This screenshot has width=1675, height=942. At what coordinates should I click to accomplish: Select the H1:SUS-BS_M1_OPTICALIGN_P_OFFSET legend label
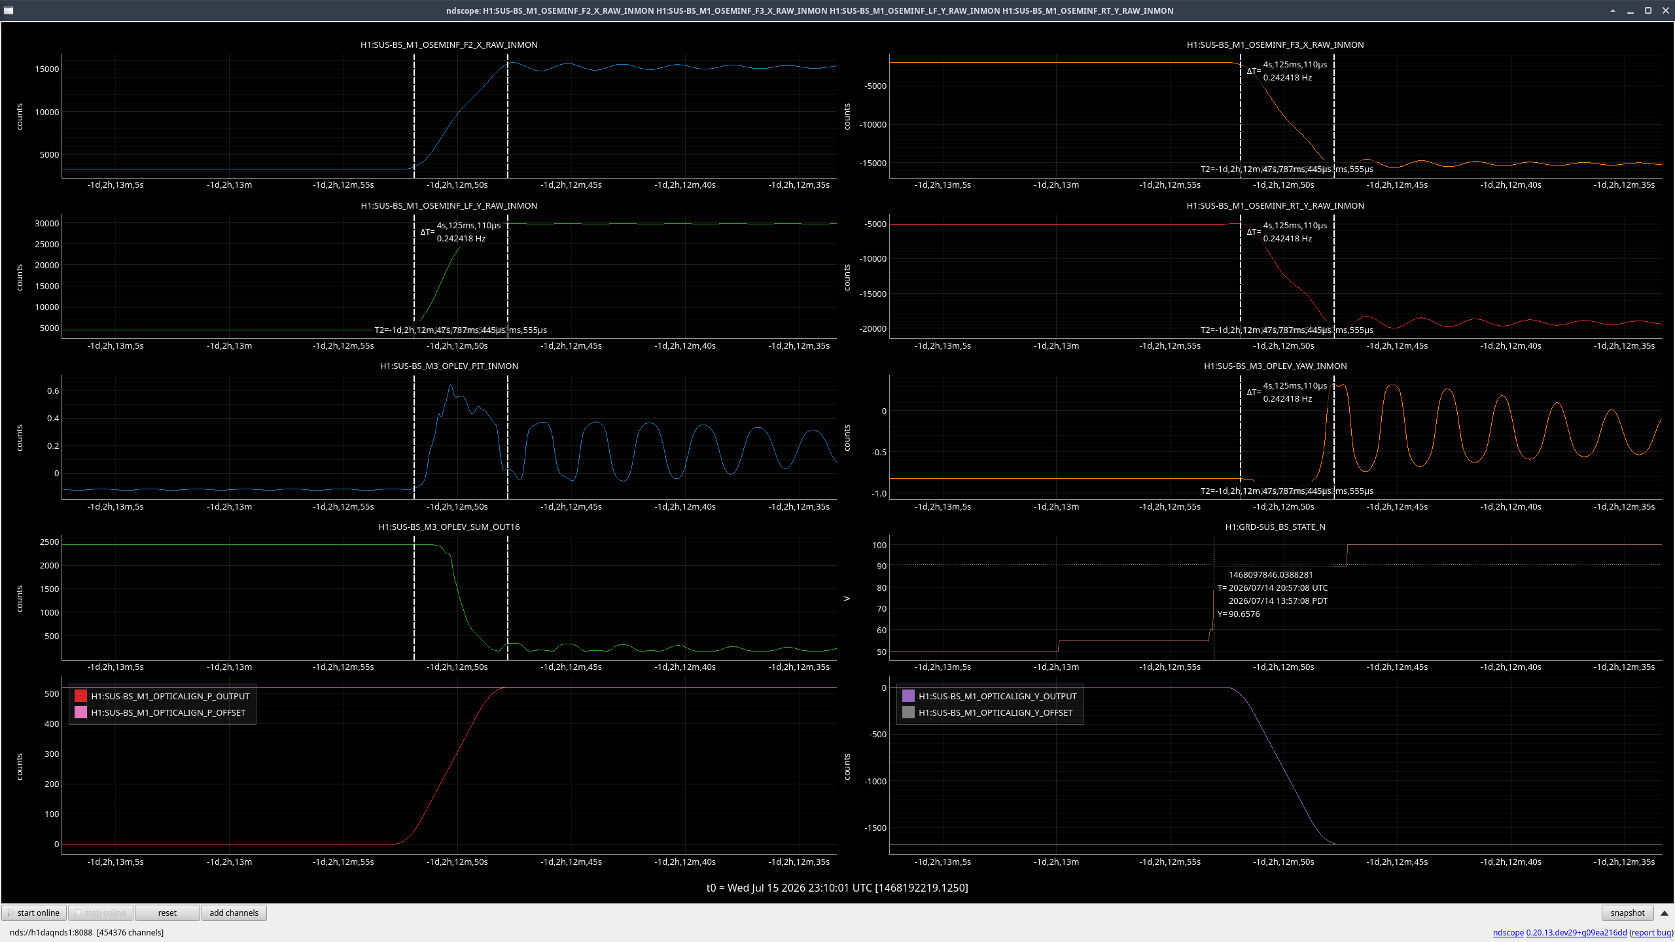tap(168, 712)
